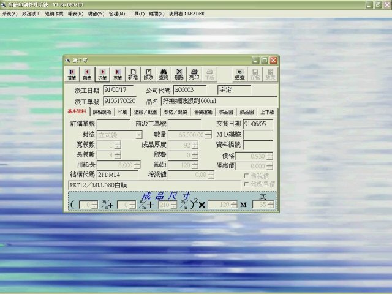Switch to the 印刷 tab
The width and height of the screenshot is (392, 294).
(x=123, y=113)
